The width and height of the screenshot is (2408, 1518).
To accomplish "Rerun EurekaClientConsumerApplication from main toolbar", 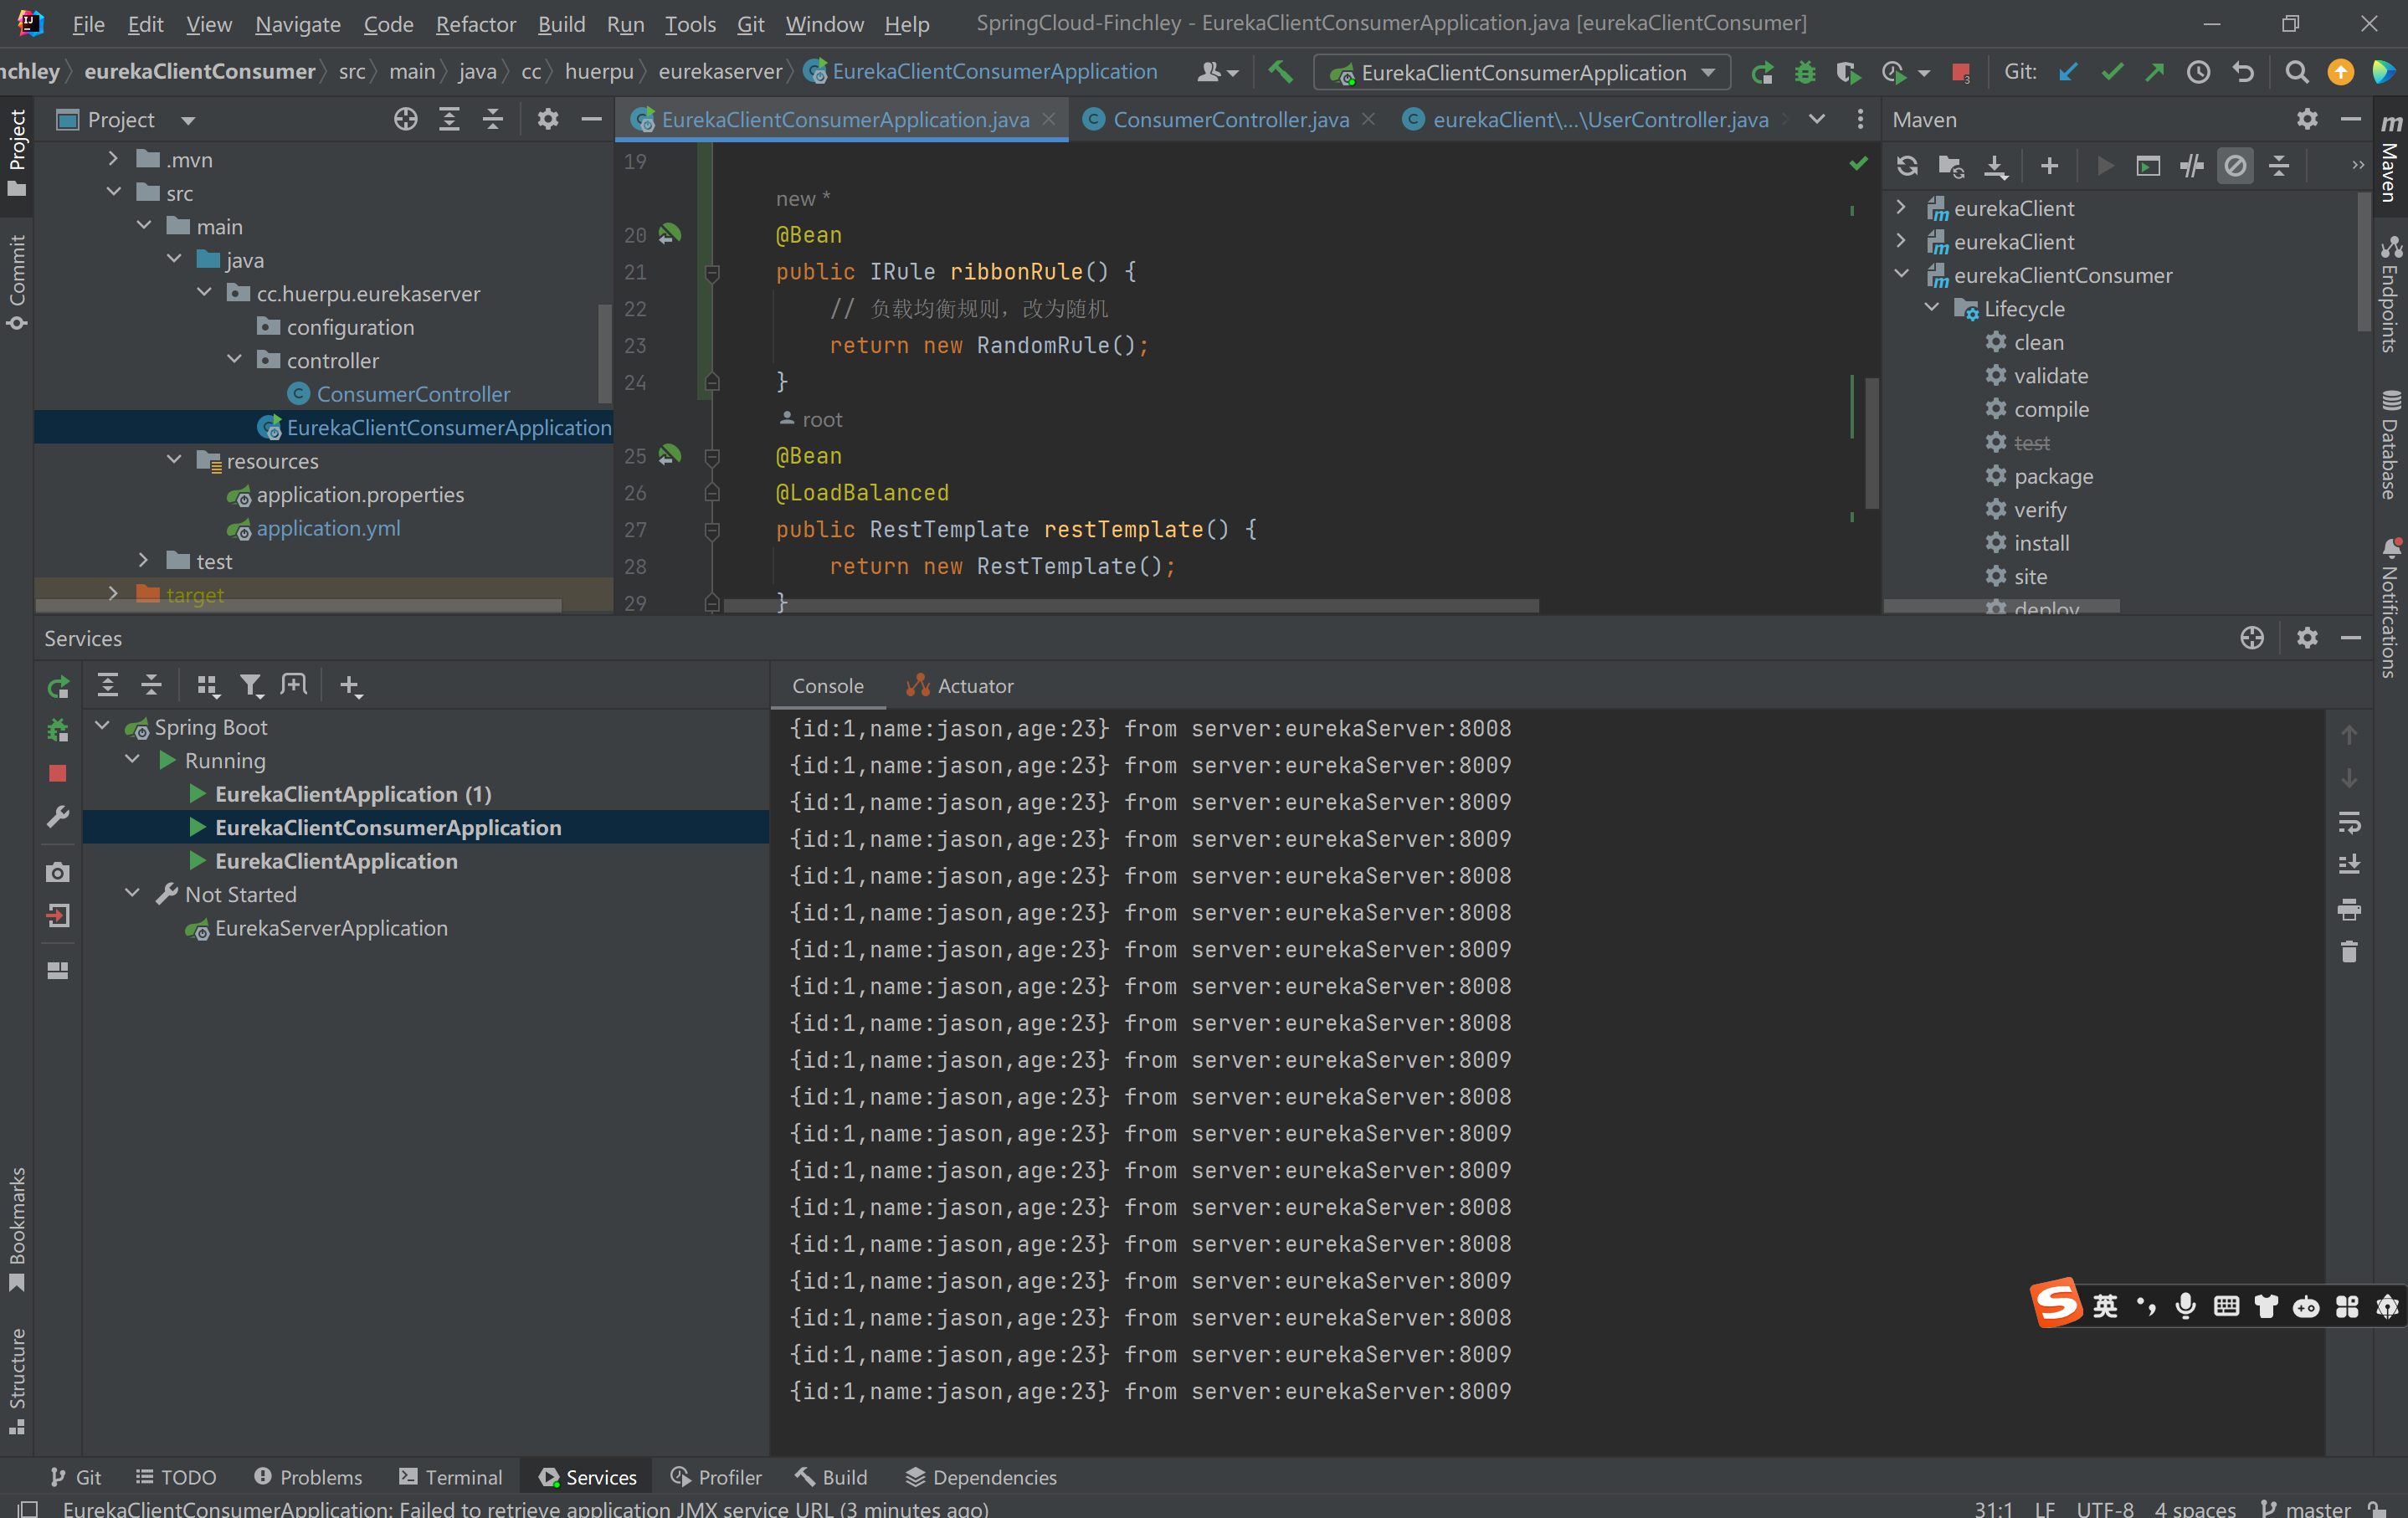I will (1762, 72).
